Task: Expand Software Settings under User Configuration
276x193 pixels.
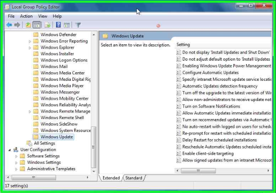Action: 16,156
